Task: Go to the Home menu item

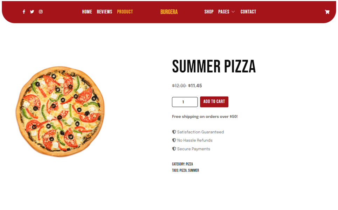Action: (x=87, y=12)
